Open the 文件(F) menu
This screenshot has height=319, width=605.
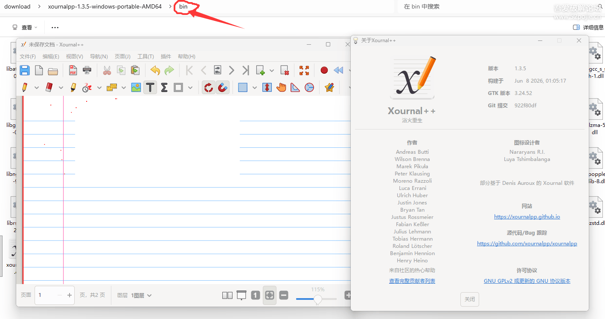(28, 56)
